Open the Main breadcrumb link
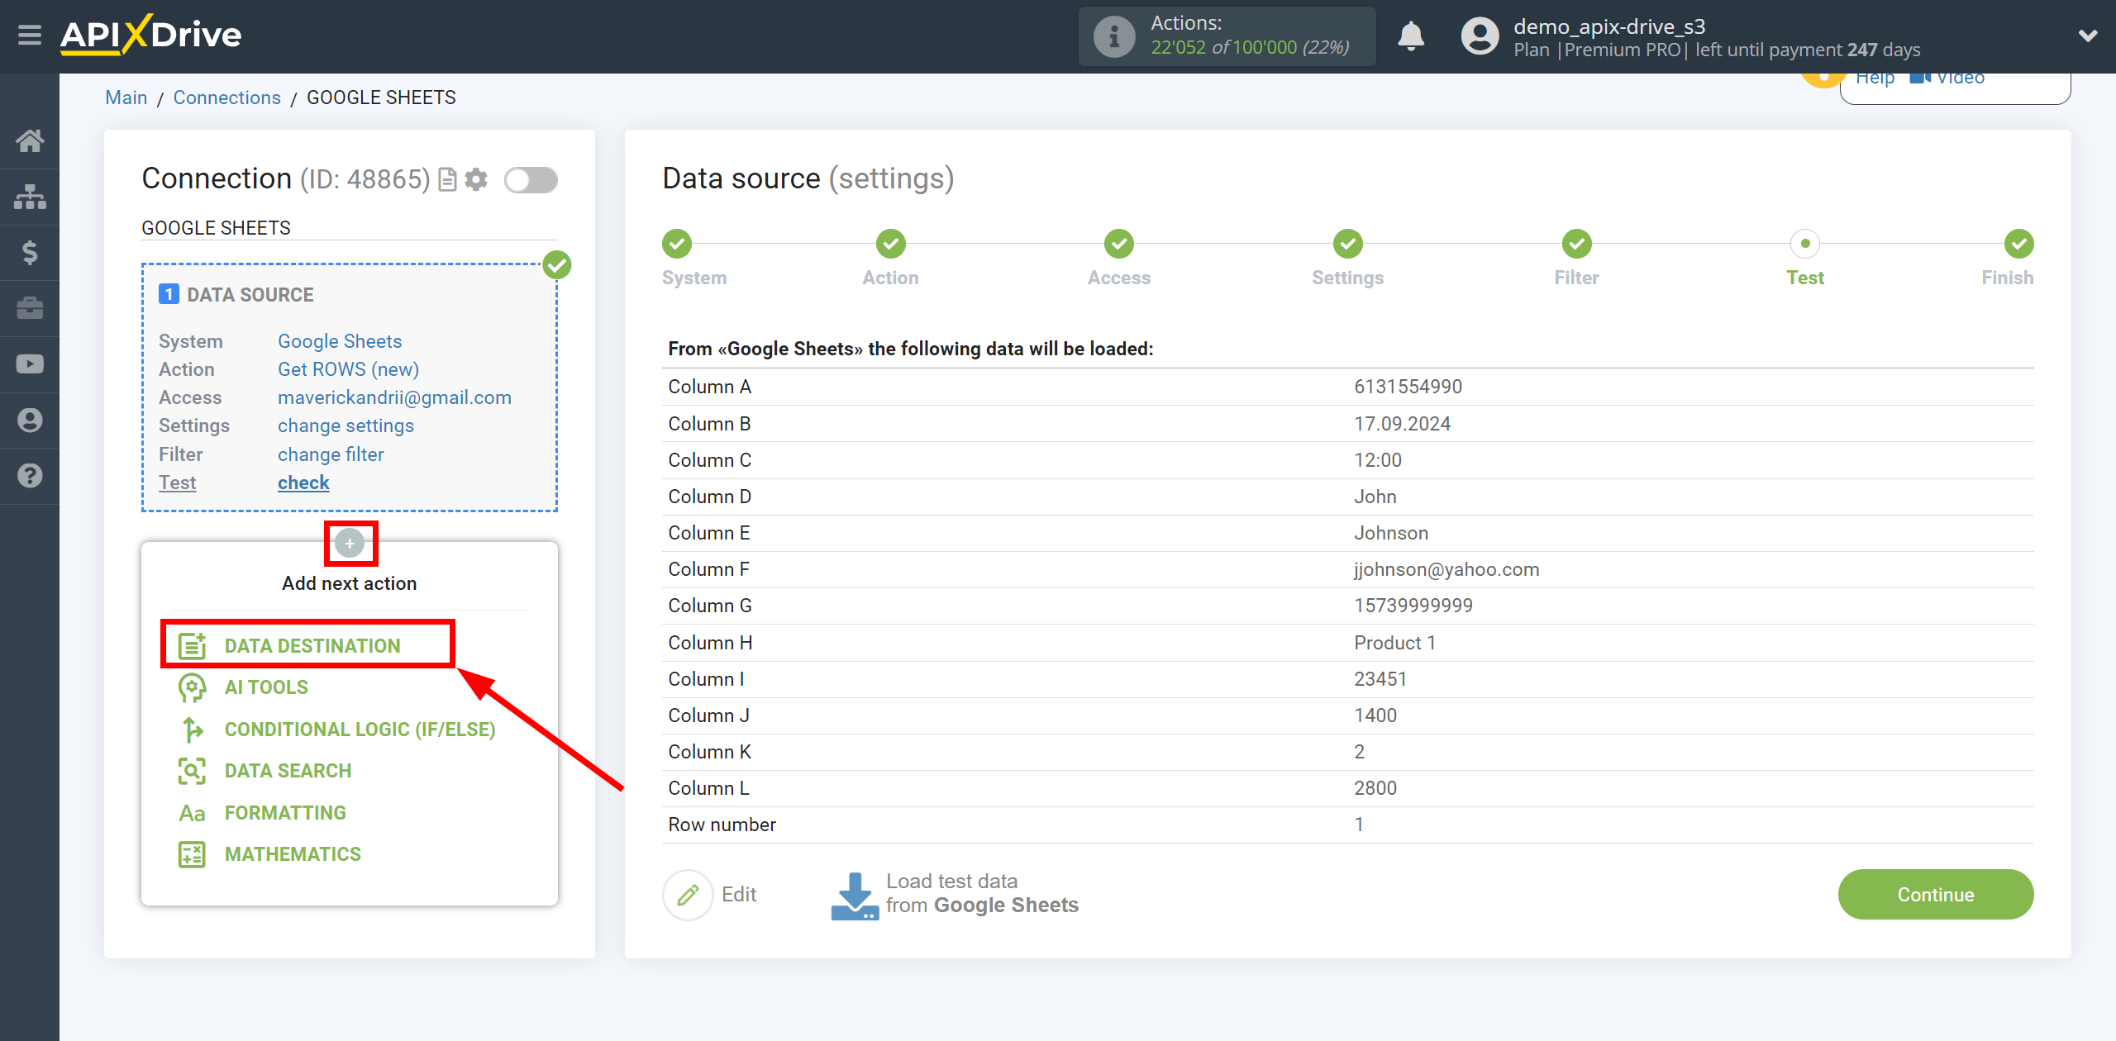This screenshot has height=1041, width=2116. click(126, 97)
